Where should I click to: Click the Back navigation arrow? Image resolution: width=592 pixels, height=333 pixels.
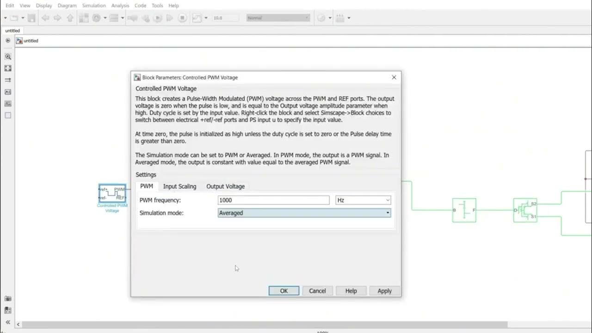click(45, 18)
